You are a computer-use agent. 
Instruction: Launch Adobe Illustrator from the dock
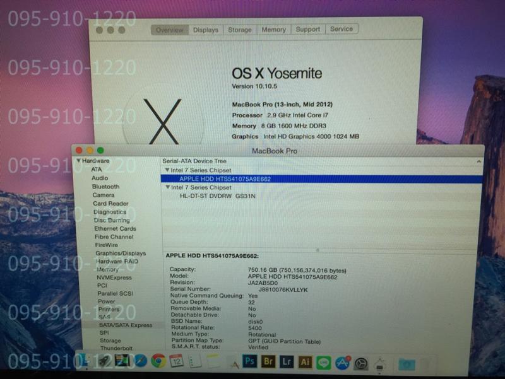pyautogui.click(x=305, y=361)
